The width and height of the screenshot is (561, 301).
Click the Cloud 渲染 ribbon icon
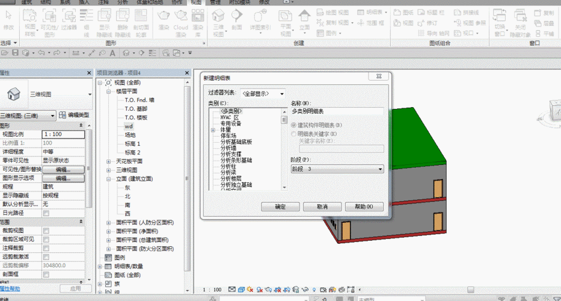(180, 17)
